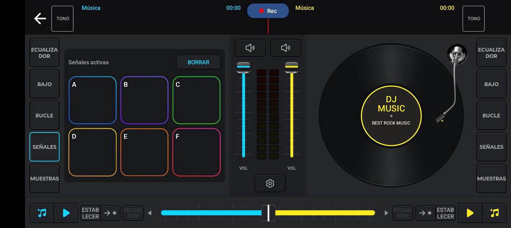Screen dimensions: 511x228
Task: Select the right deck add-music note icon
Action: point(495,213)
